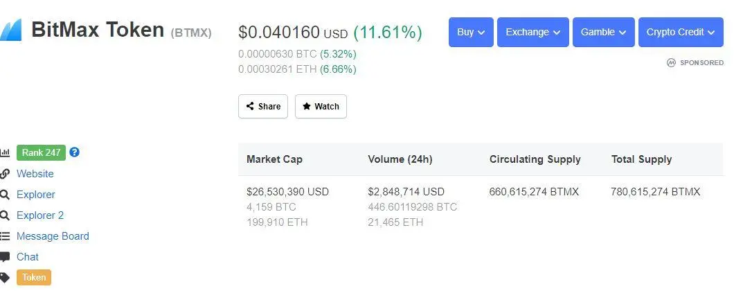Click the list icon beside Message Board

[x=5, y=236]
